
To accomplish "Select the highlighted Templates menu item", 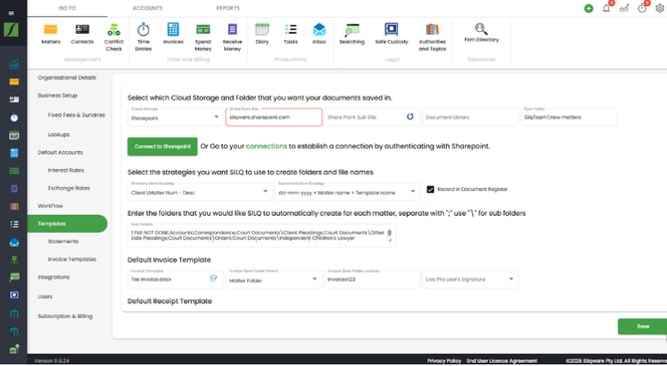I will coord(68,224).
